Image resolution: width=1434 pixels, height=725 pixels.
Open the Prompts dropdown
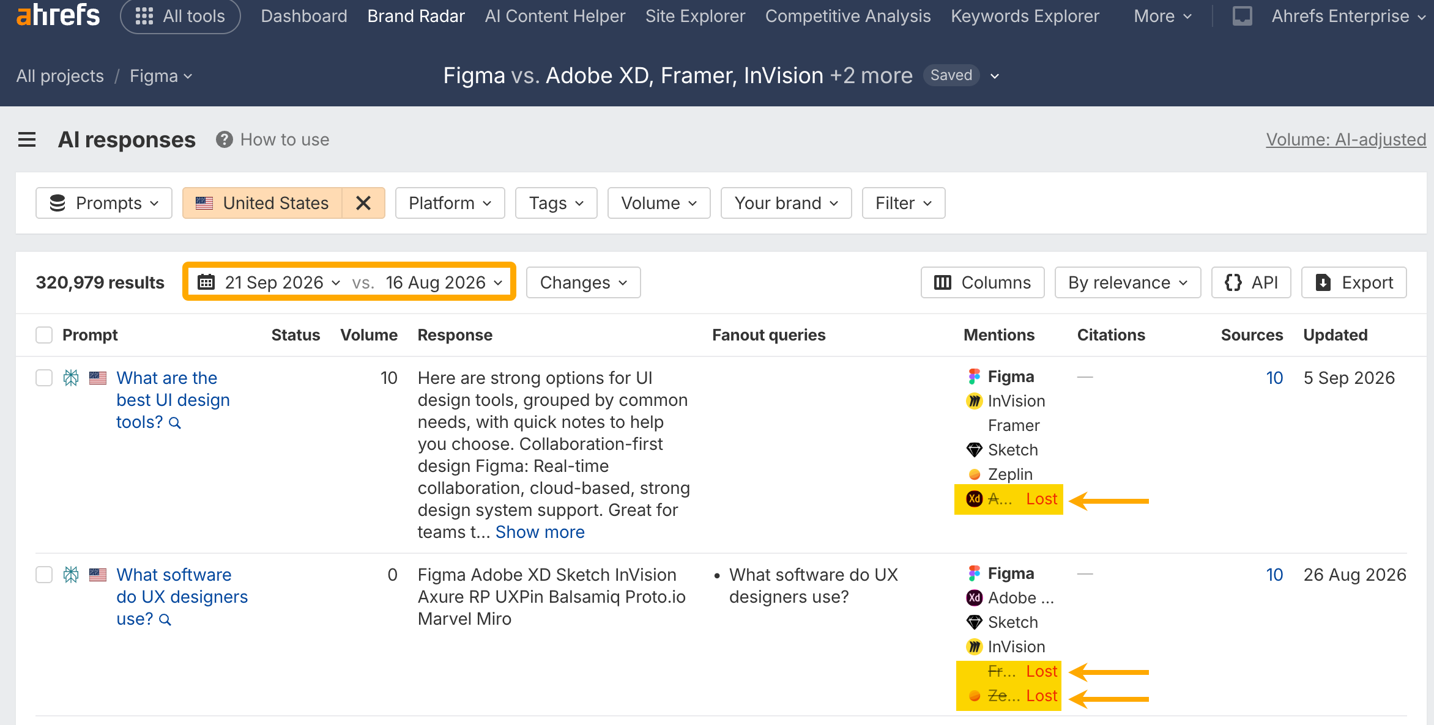tap(104, 203)
